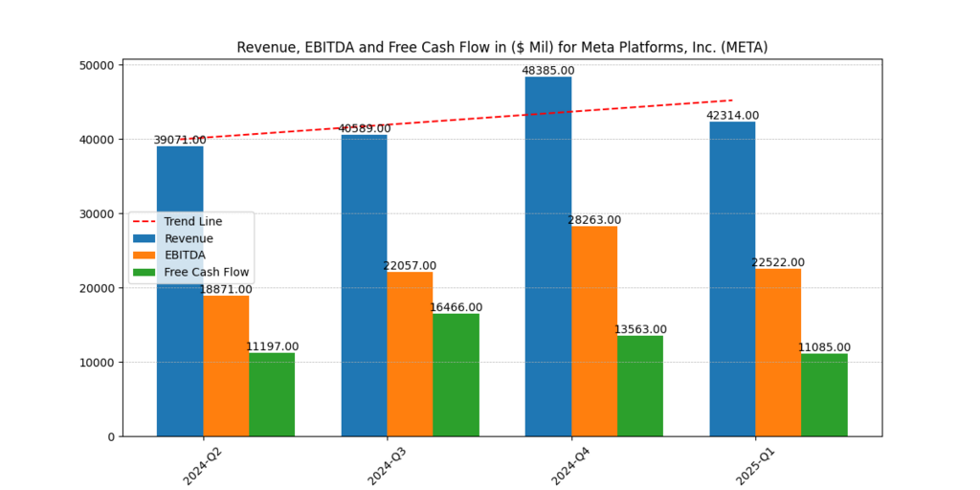Click the 2025-Q1 EBITDA bar
The height and width of the screenshot is (490, 980).
(x=778, y=352)
